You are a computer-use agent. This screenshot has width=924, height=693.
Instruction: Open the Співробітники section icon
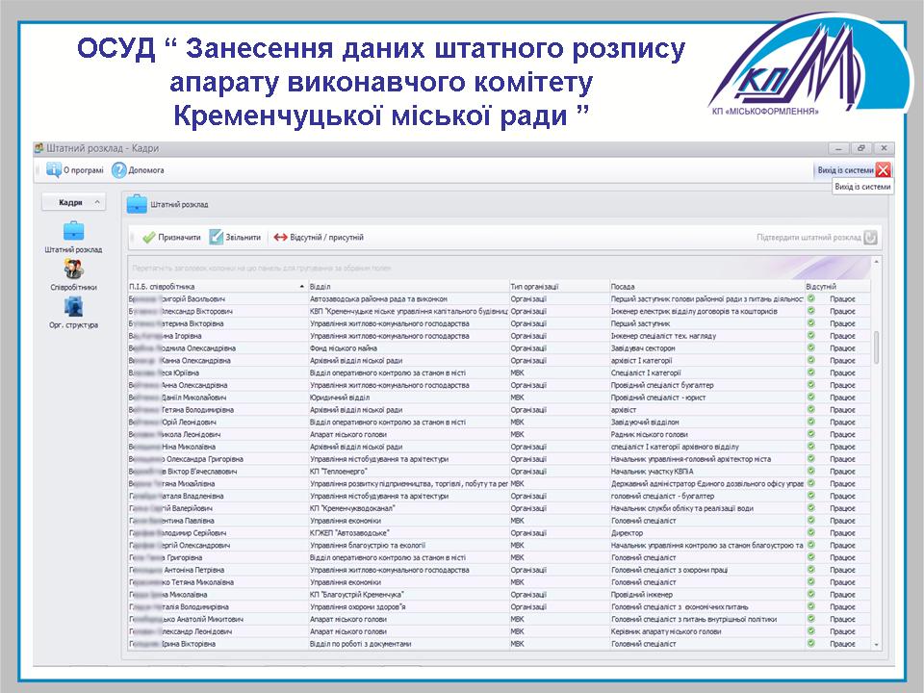73,269
